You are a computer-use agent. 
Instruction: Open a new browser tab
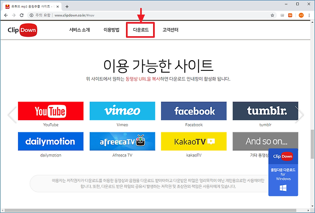point(67,7)
